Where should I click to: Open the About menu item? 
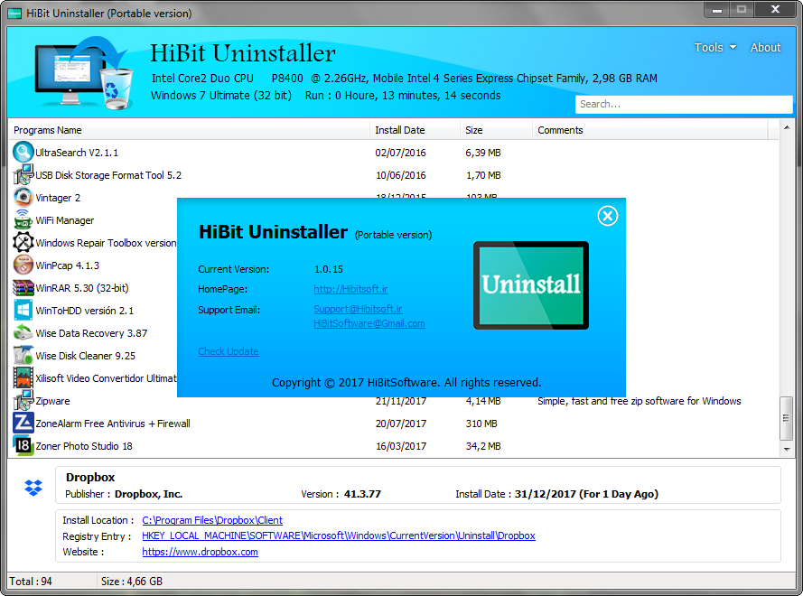[765, 48]
